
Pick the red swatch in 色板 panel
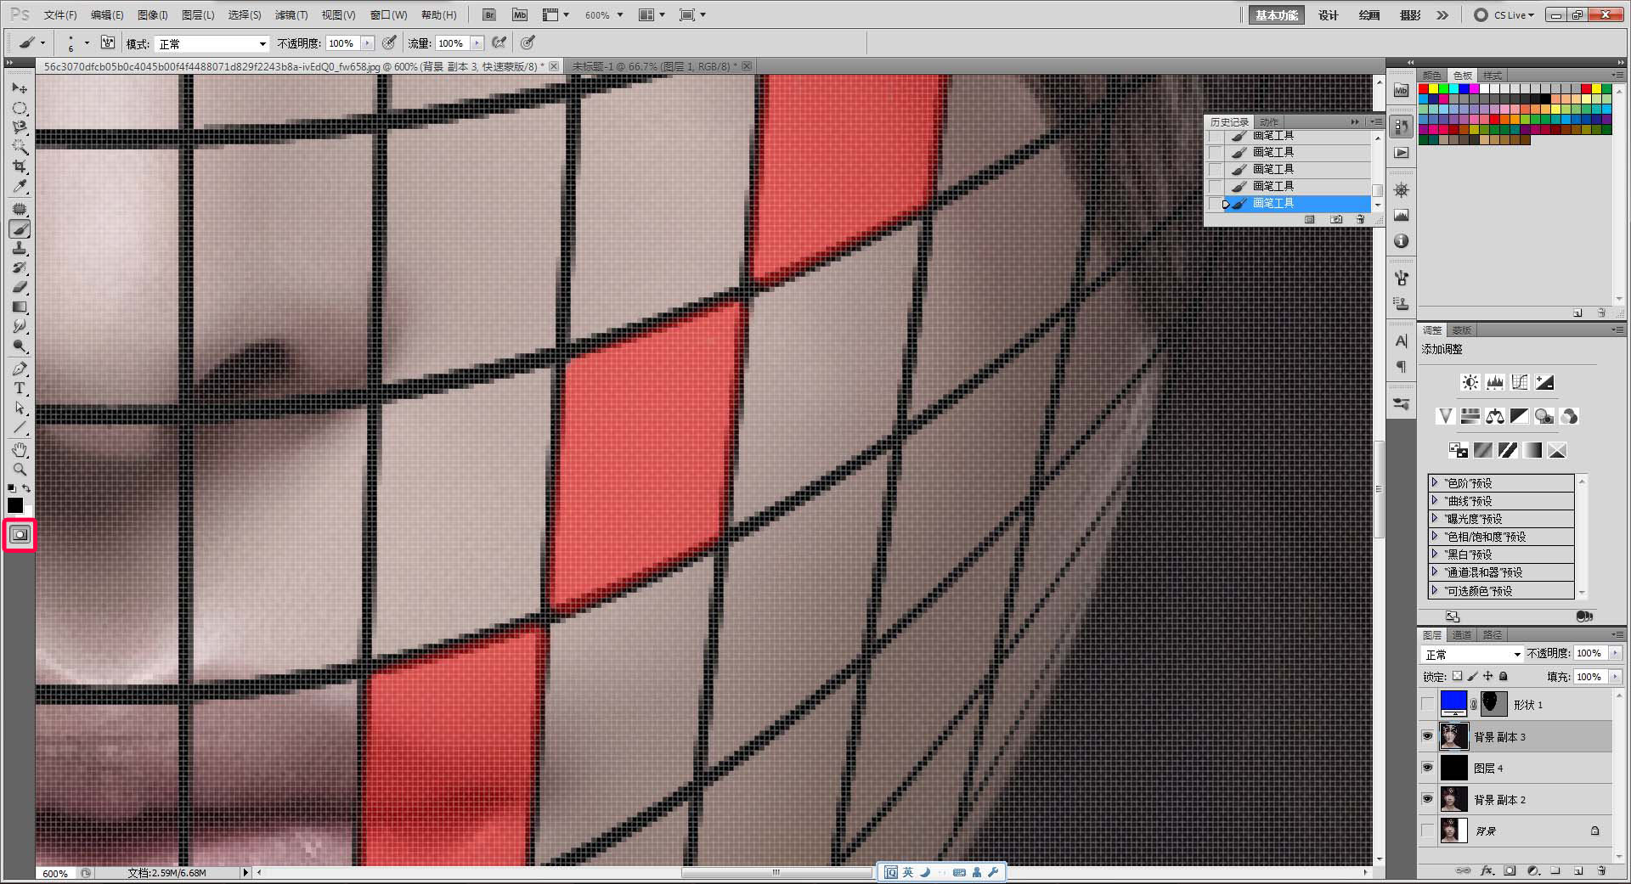click(1424, 89)
